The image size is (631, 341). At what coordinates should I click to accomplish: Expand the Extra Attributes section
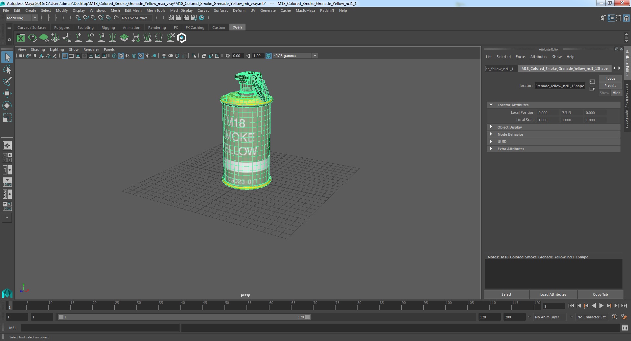point(491,149)
